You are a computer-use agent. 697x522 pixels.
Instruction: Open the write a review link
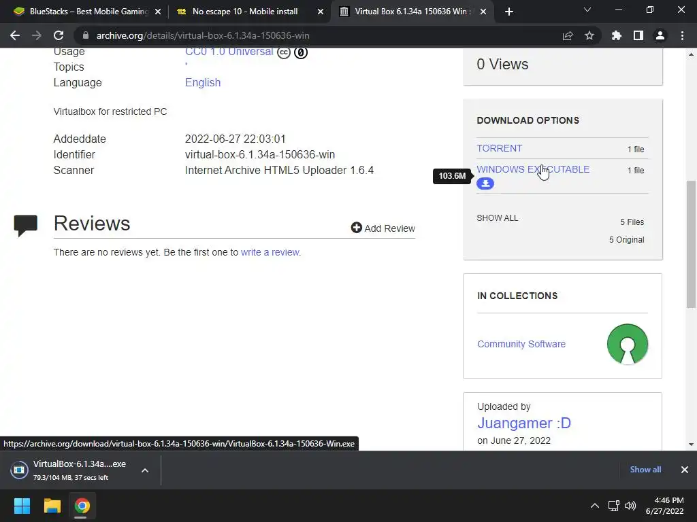click(271, 252)
